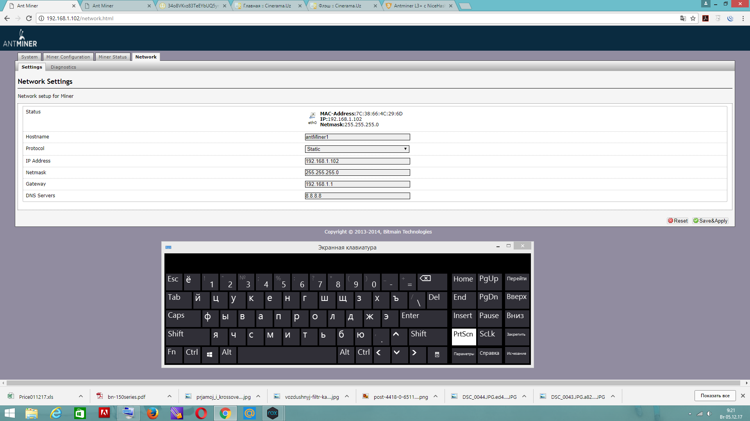This screenshot has height=421, width=750.
Task: Switch to the System tab
Action: click(29, 57)
